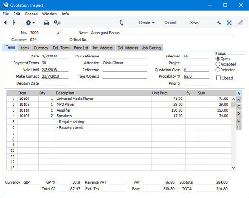Open attachments paperclip icon
The height and width of the screenshot is (198, 249).
tap(240, 23)
